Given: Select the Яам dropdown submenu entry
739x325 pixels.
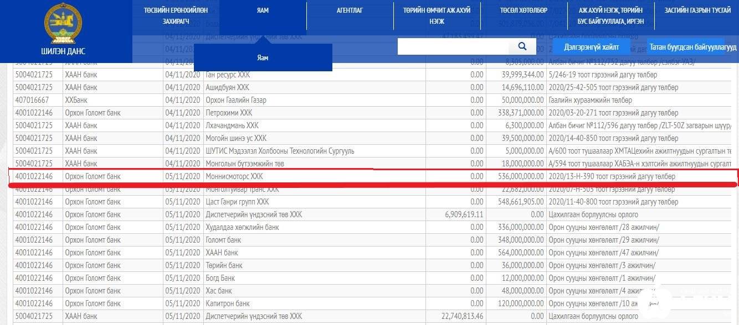Looking at the screenshot, I should point(263,58).
